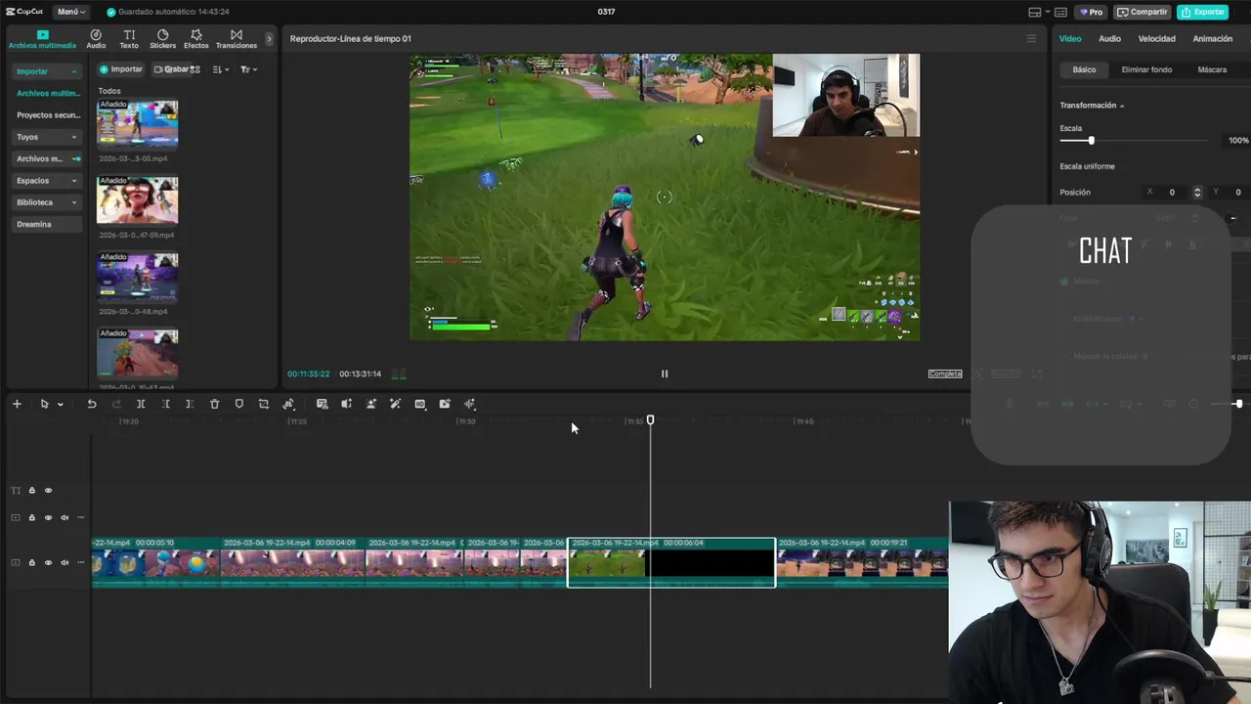Screen dimensions: 1251x704
Task: Click the auto captions toolbar icon
Action: (x=322, y=404)
